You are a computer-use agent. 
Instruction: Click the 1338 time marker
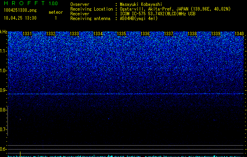point(192,34)
